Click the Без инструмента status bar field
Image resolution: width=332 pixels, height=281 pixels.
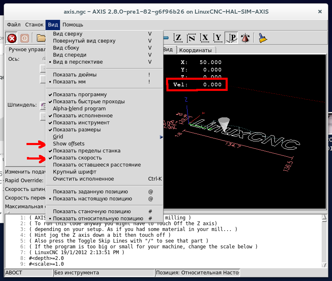104,273
